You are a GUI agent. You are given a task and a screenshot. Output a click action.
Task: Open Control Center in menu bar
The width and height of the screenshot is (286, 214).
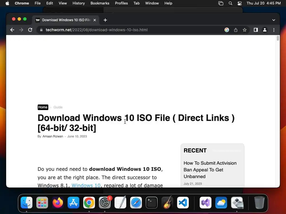[x=239, y=3]
